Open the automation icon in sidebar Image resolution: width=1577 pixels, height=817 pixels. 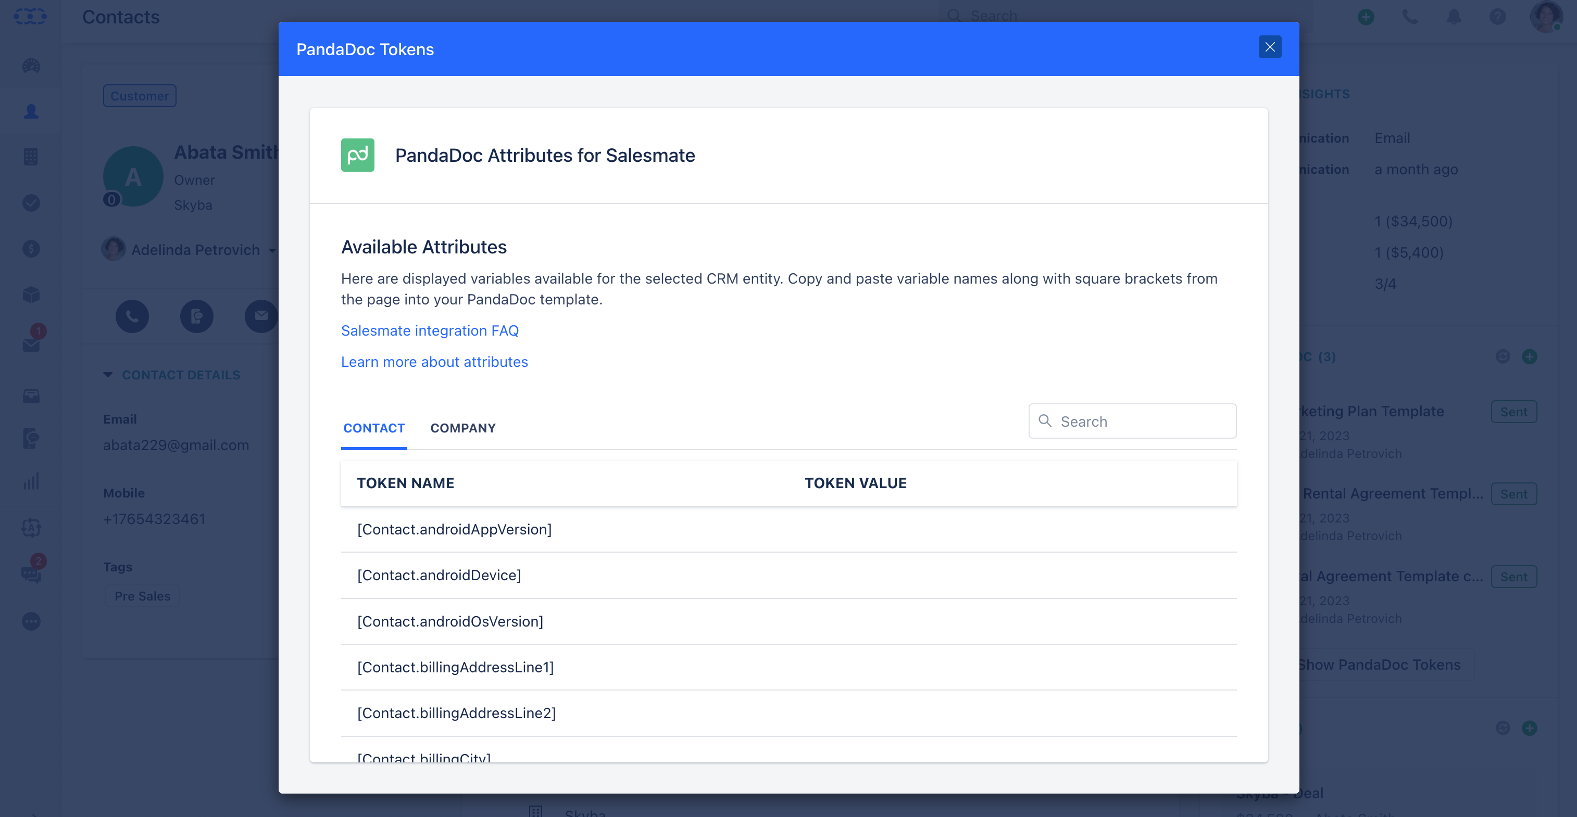(31, 527)
